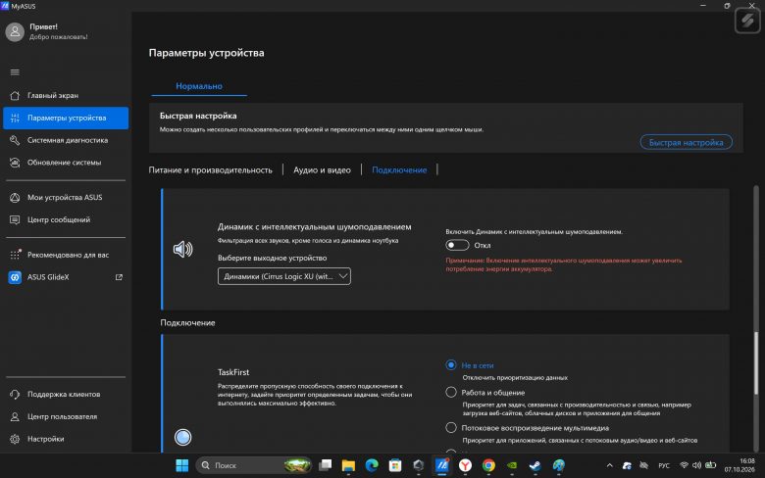Open Task View on taskbar

click(325, 465)
